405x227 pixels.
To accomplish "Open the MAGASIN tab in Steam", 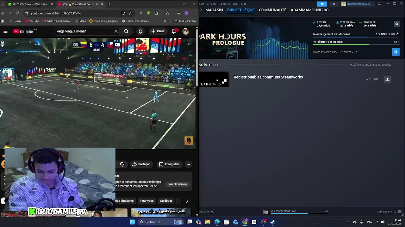I will 214,10.
